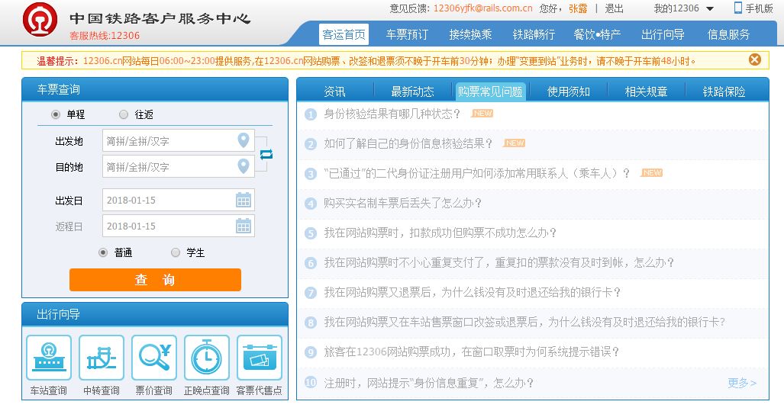Open the calendar for 出发日
784x411 pixels.
[x=244, y=201]
